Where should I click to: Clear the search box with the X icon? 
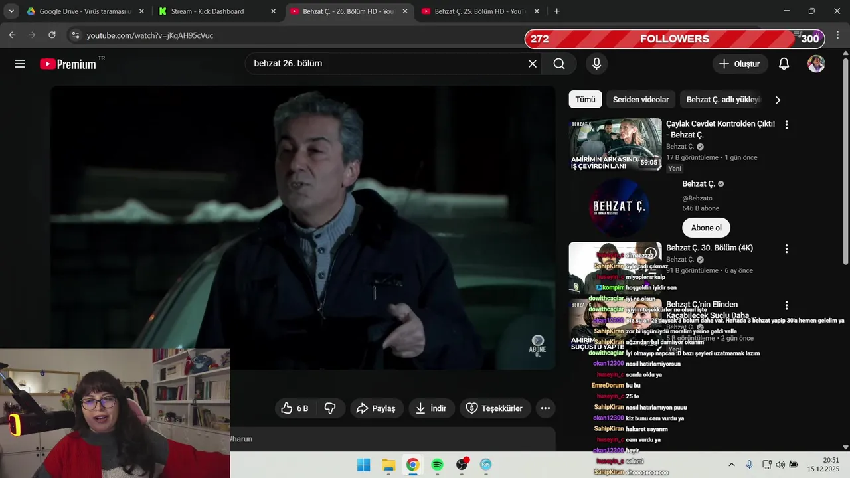point(533,64)
